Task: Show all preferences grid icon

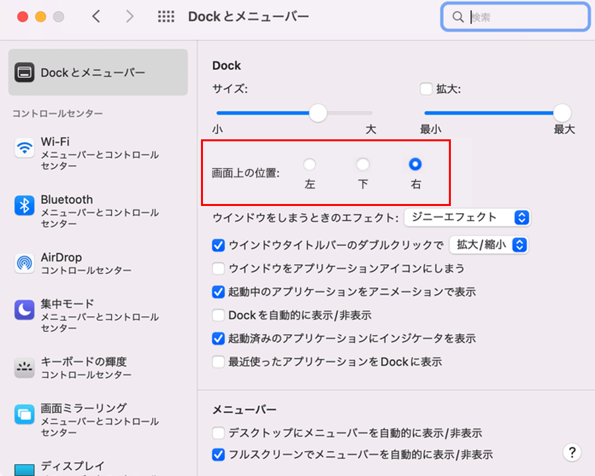Action: 166,17
